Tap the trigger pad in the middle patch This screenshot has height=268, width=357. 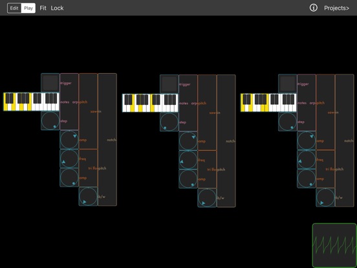click(x=169, y=84)
